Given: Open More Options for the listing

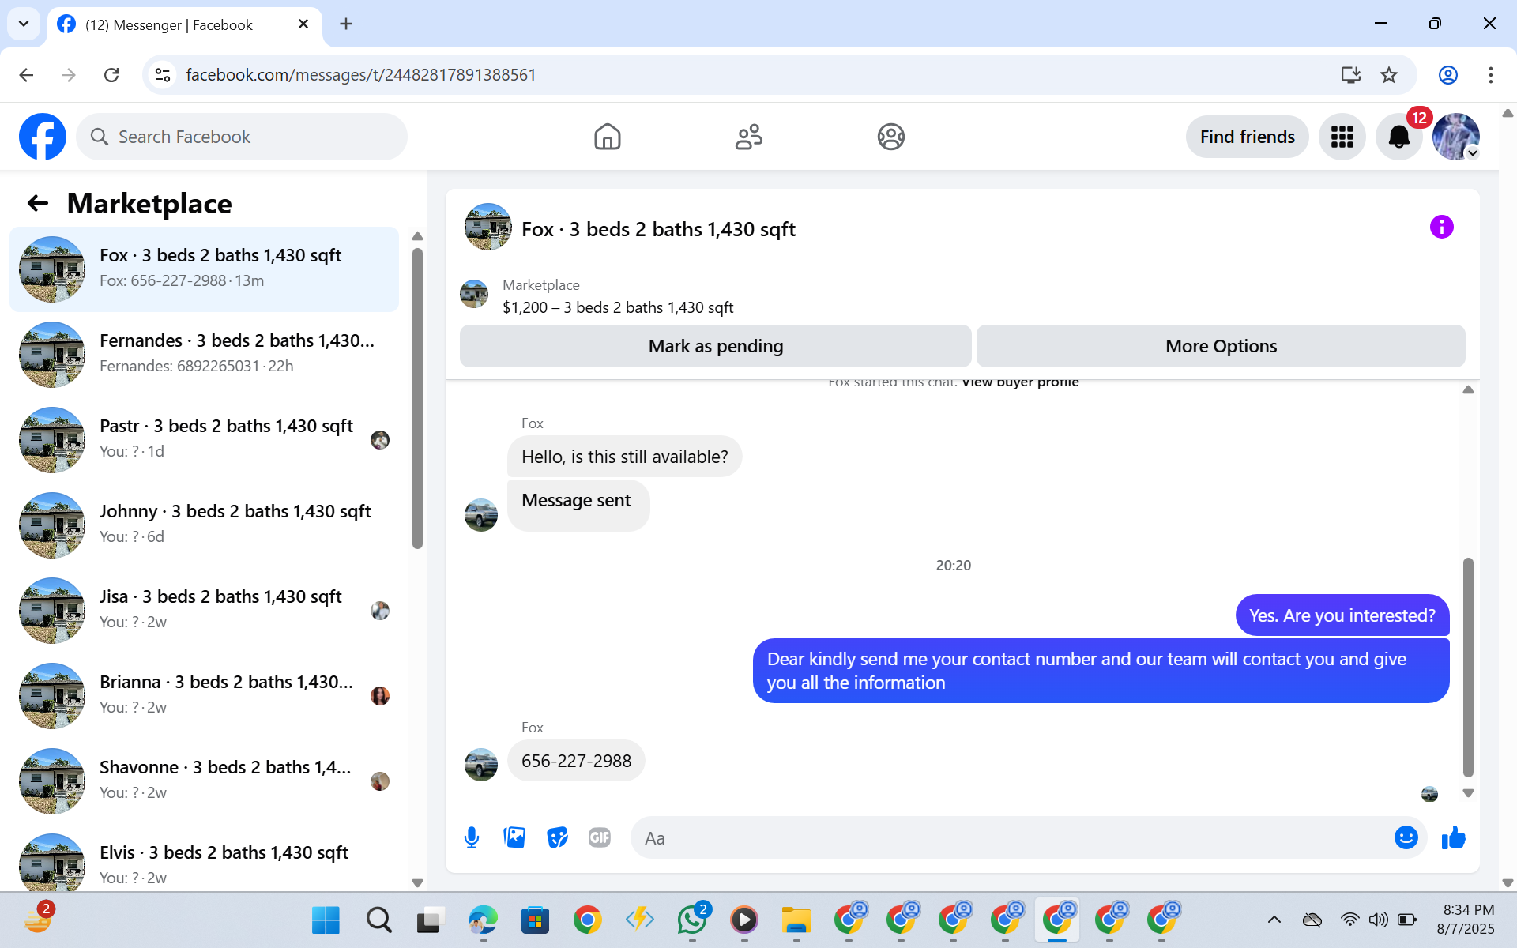Looking at the screenshot, I should click(x=1221, y=346).
